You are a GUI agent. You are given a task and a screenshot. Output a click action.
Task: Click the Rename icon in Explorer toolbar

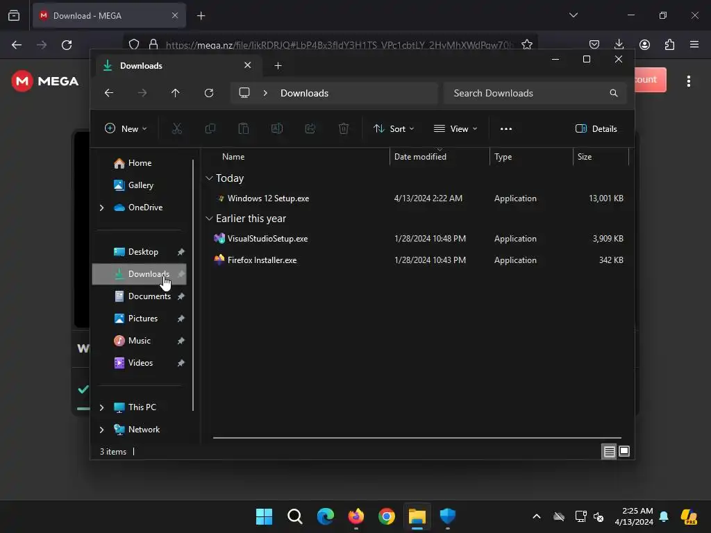pyautogui.click(x=276, y=128)
